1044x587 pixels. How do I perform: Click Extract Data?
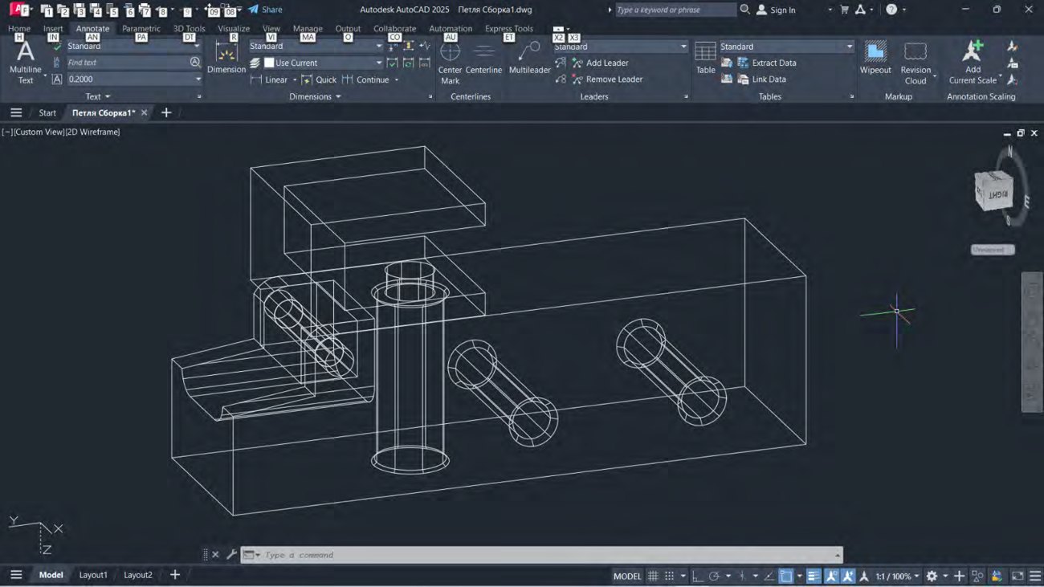766,63
